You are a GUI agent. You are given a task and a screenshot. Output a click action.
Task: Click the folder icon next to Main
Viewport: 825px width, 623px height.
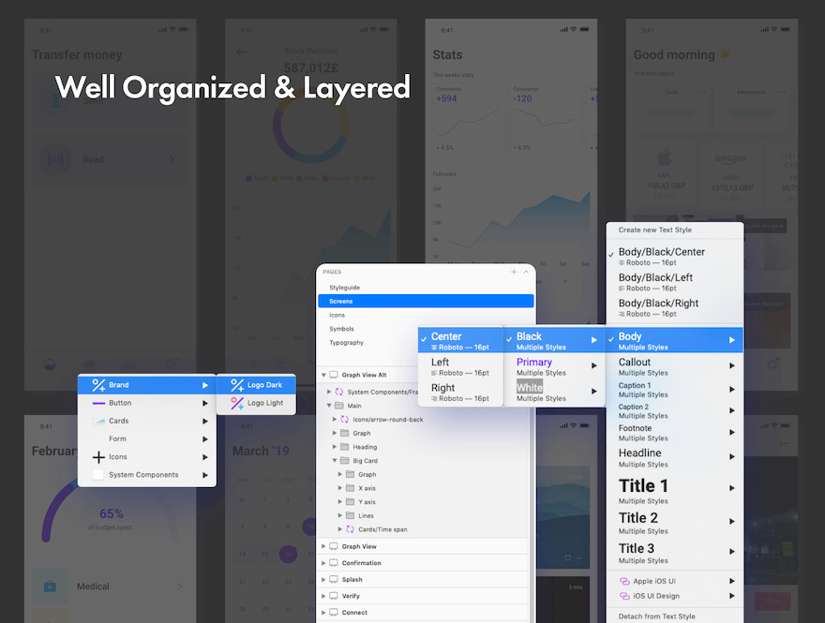tap(339, 406)
